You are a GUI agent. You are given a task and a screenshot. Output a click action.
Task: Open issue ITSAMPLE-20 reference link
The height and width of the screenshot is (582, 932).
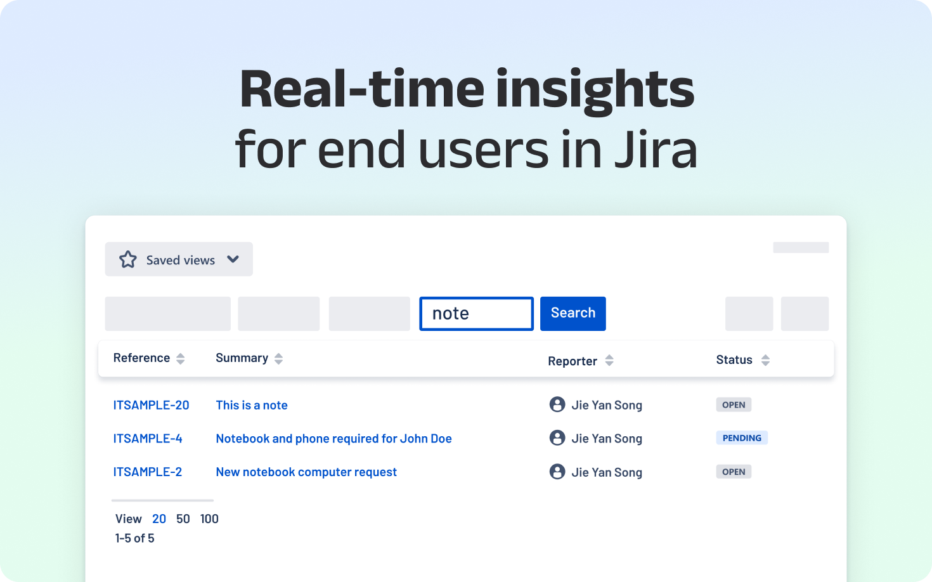[x=151, y=405]
